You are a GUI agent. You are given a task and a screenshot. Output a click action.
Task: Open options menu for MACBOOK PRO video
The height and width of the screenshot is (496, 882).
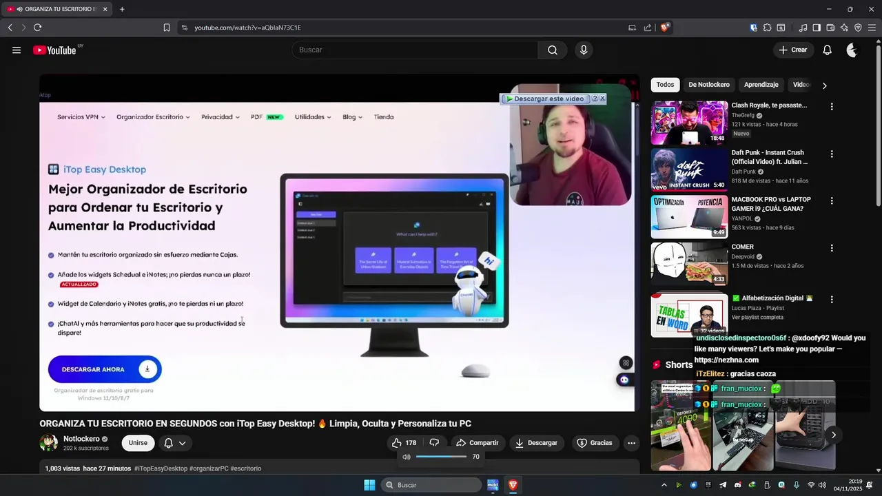[832, 200]
